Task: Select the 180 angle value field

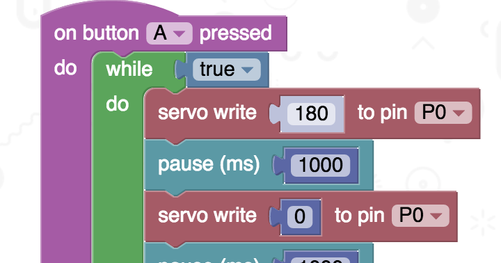Action: click(312, 114)
